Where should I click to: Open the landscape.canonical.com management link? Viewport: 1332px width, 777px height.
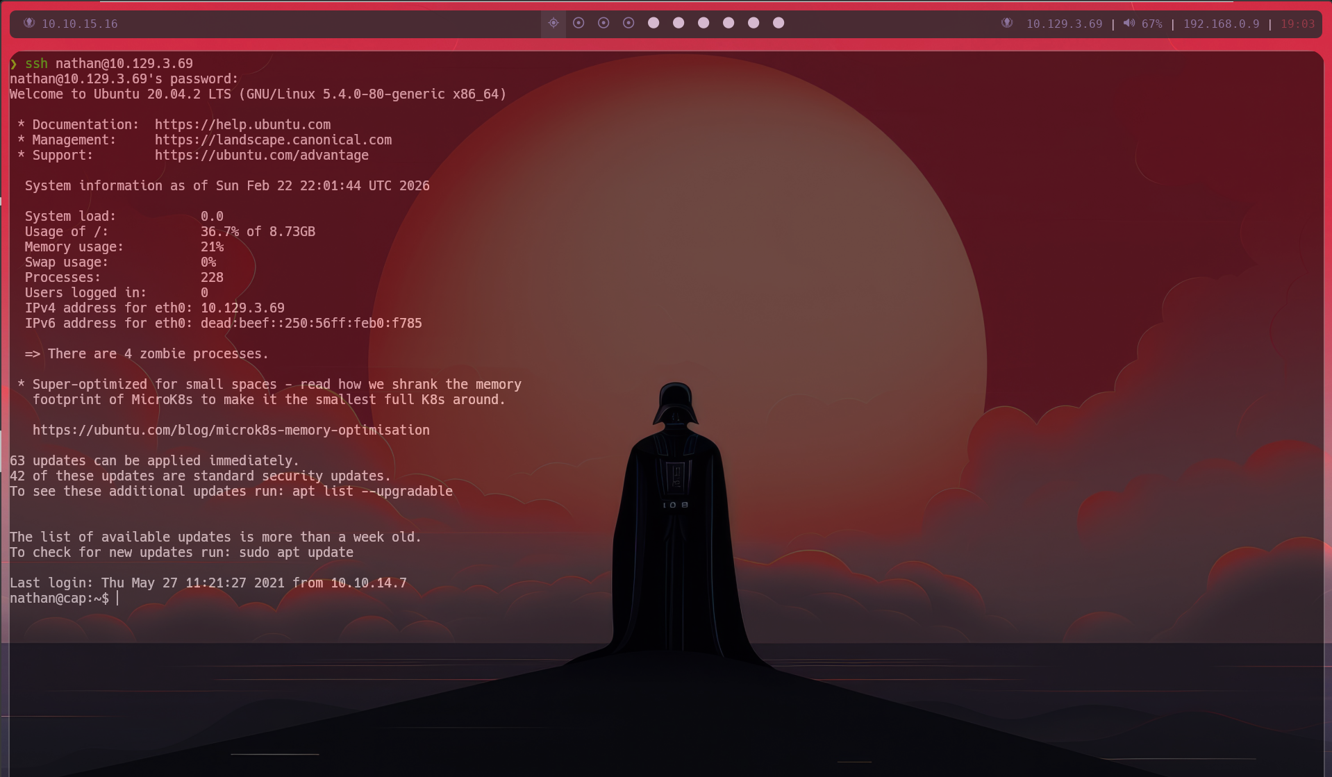click(x=273, y=140)
